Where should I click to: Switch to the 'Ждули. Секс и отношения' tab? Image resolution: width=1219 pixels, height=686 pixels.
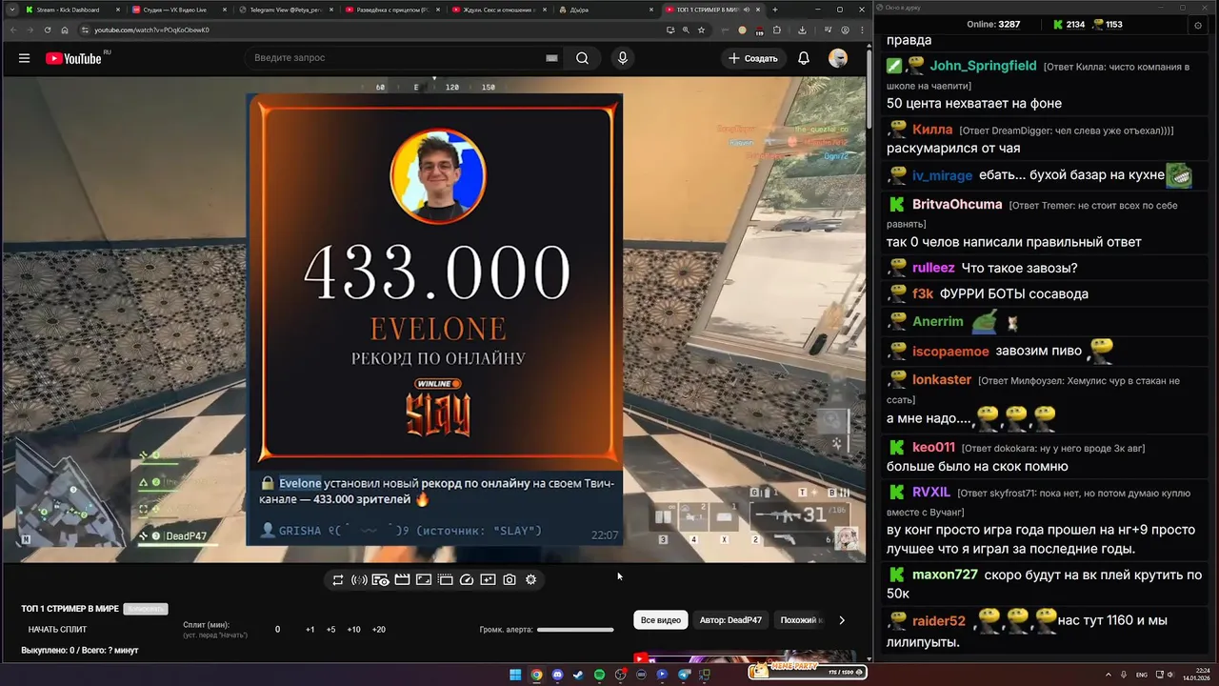pyautogui.click(x=497, y=10)
